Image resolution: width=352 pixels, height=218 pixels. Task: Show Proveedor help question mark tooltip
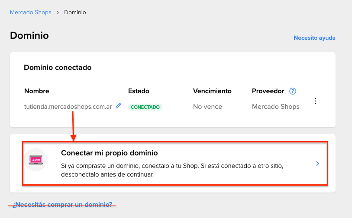click(293, 91)
